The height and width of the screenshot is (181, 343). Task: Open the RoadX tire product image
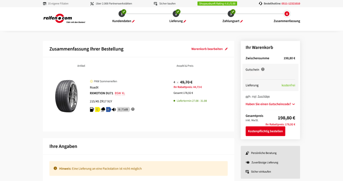[x=66, y=96]
